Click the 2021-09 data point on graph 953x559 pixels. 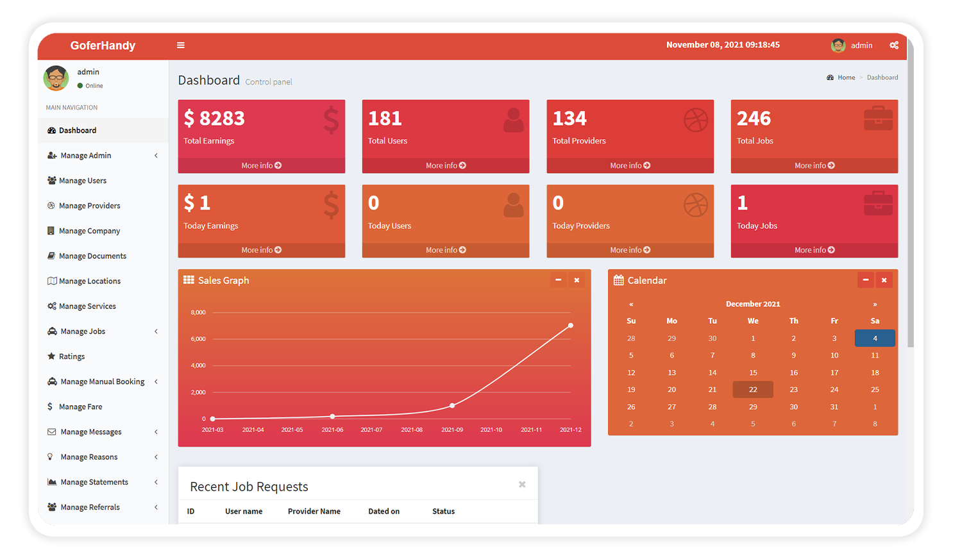coord(452,405)
